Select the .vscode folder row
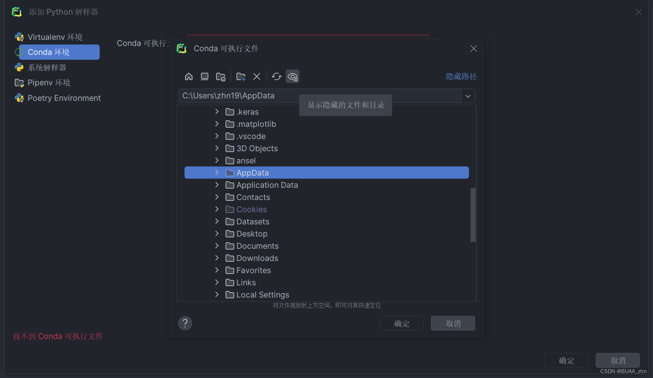This screenshot has height=378, width=653. 327,136
